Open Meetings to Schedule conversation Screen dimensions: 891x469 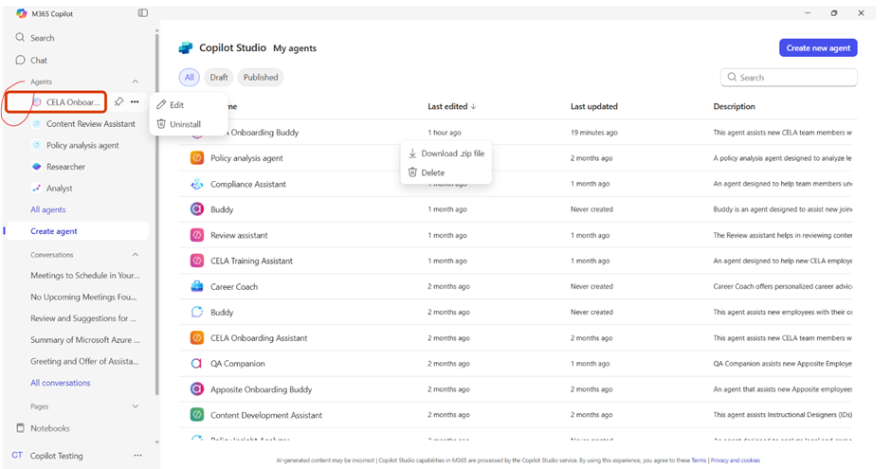coord(84,276)
